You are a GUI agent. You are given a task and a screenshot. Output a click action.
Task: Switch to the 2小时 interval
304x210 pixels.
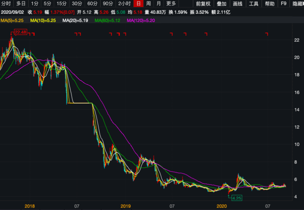pos(125,4)
